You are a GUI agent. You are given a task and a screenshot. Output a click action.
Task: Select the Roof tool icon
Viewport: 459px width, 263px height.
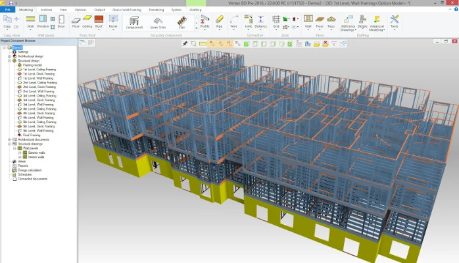99,22
